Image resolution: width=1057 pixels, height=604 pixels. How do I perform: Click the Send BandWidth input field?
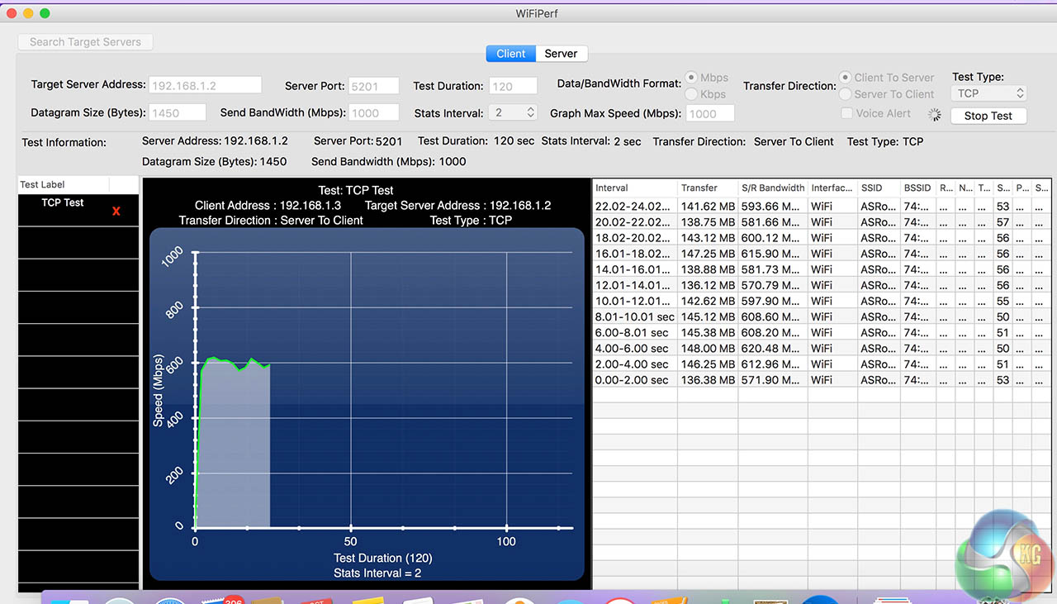point(374,113)
